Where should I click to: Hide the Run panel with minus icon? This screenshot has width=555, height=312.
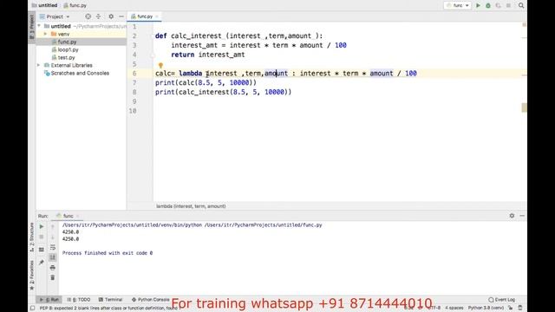522,216
